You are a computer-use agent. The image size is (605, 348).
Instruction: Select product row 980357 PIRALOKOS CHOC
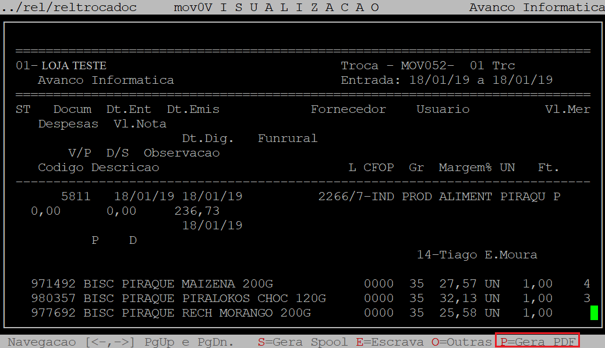(x=178, y=299)
